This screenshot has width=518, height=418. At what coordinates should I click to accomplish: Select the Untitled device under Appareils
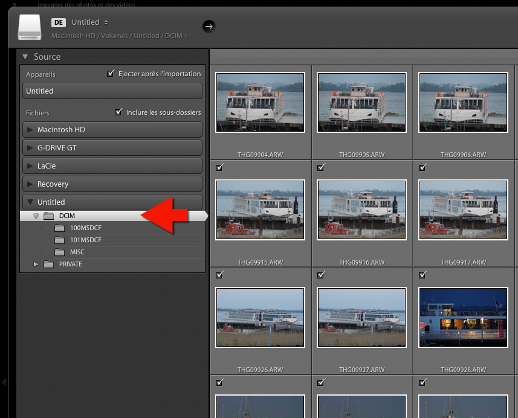(112, 91)
